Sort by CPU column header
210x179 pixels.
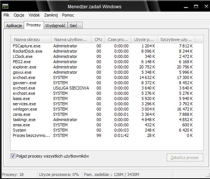click(98, 39)
